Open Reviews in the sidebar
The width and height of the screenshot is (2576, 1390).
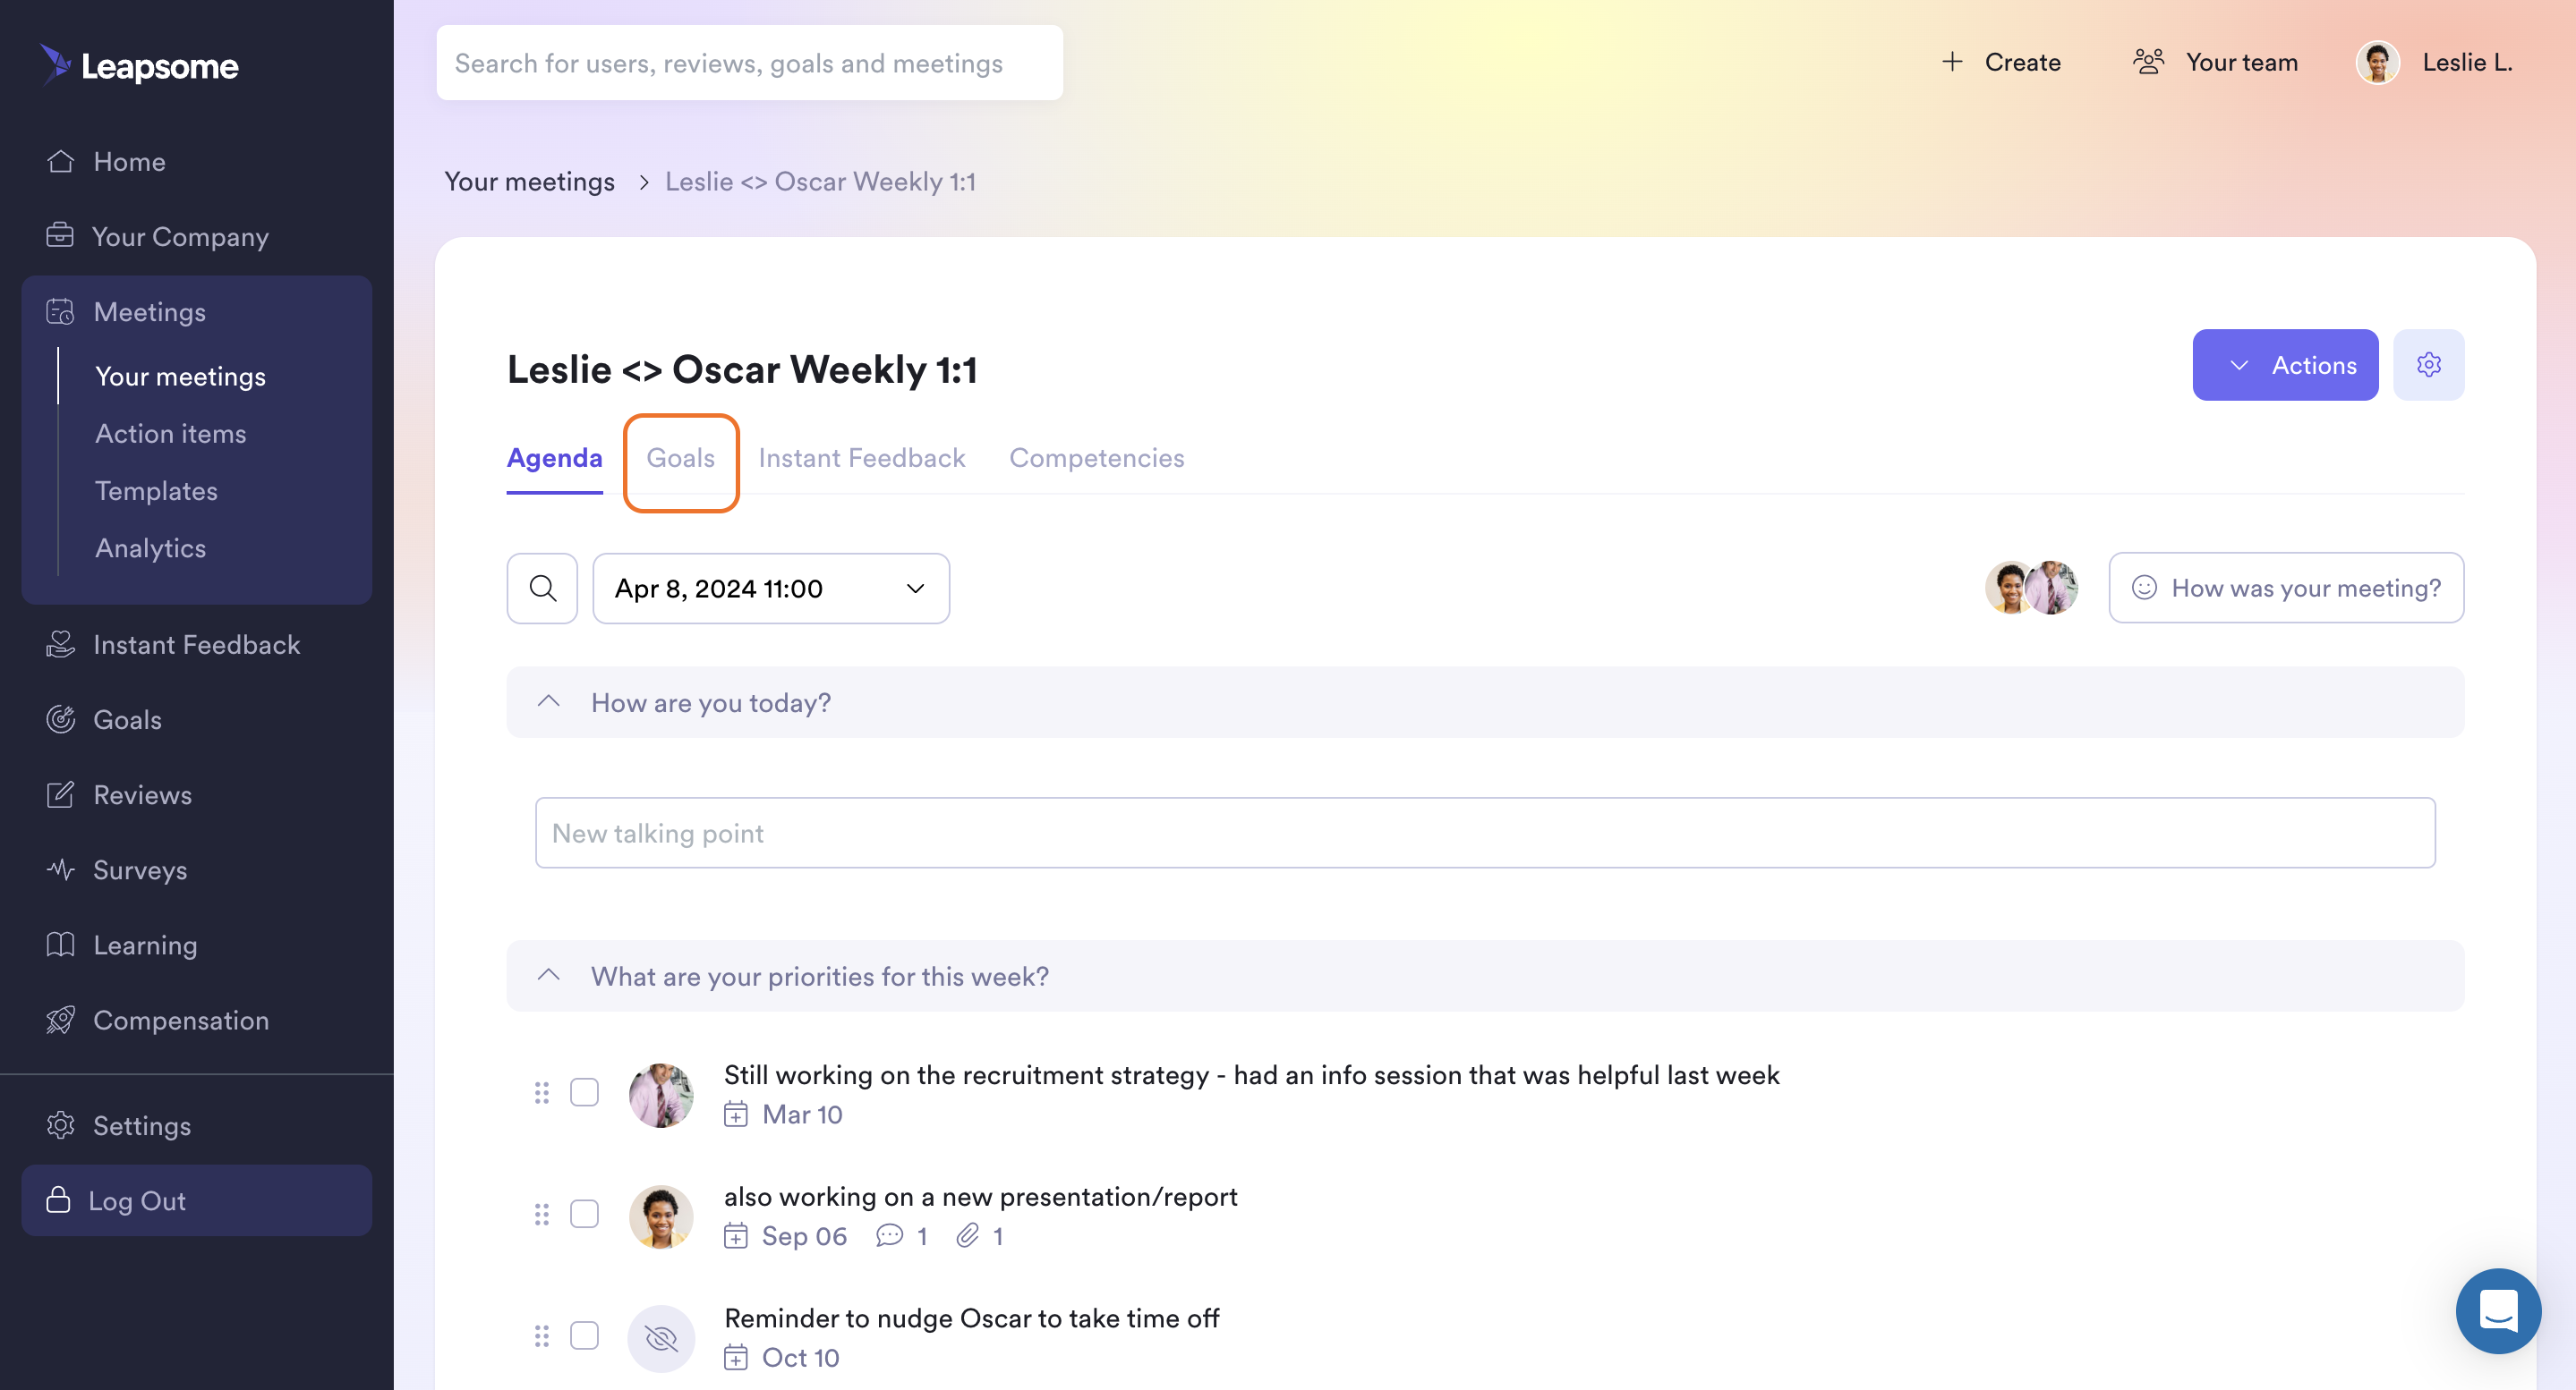(x=118, y=794)
